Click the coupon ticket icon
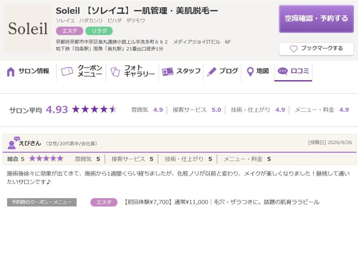The width and height of the screenshot is (358, 269). [67, 71]
